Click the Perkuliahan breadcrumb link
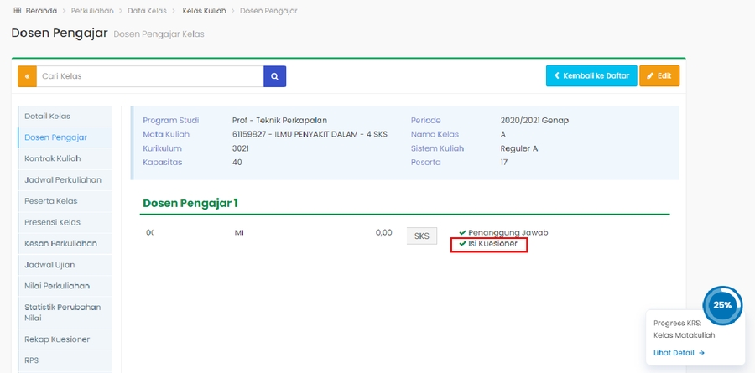 [x=93, y=11]
